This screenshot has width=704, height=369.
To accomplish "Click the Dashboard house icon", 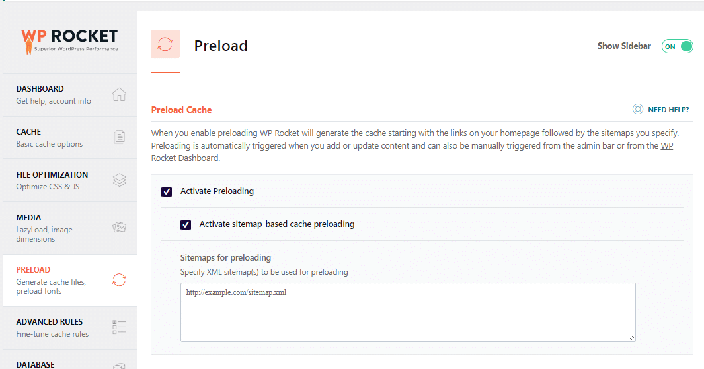I will [119, 94].
